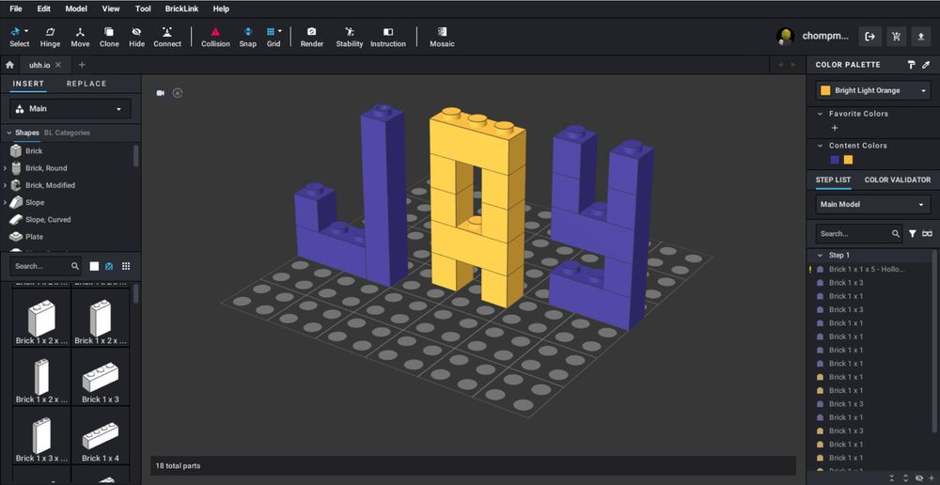Screen dimensions: 940x485
Task: Open the Select tool dropdown arrow
Action: 26,31
